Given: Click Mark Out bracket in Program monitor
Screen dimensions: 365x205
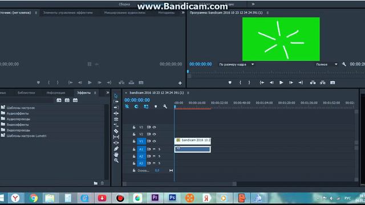Looking at the screenshot, I should pyautogui.click(x=249, y=83).
